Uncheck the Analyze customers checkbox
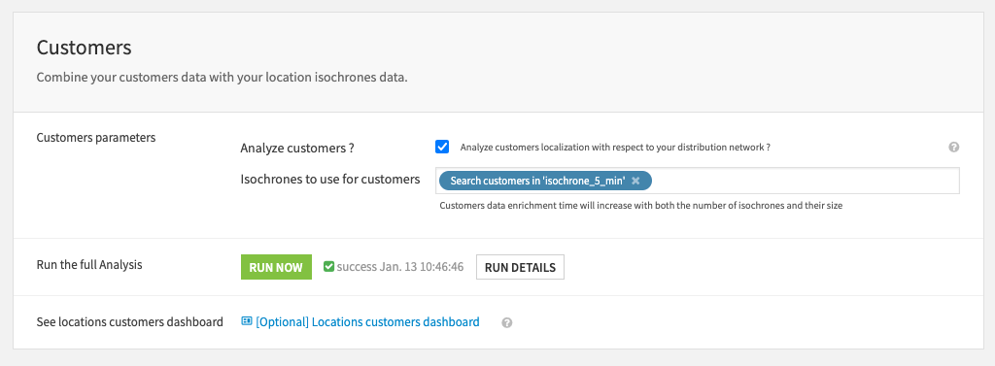Screen dimensions: 995x366 [x=442, y=147]
